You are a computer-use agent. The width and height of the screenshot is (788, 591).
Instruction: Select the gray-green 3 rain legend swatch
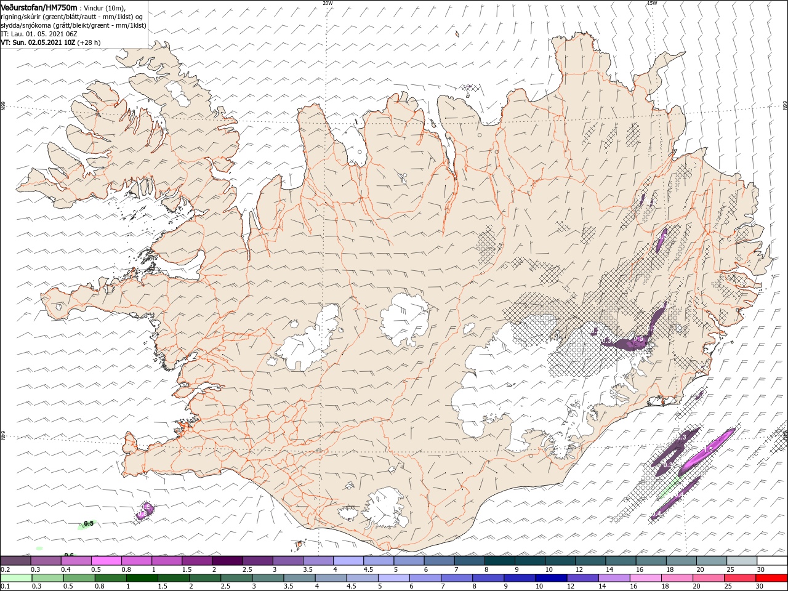pos(268,578)
